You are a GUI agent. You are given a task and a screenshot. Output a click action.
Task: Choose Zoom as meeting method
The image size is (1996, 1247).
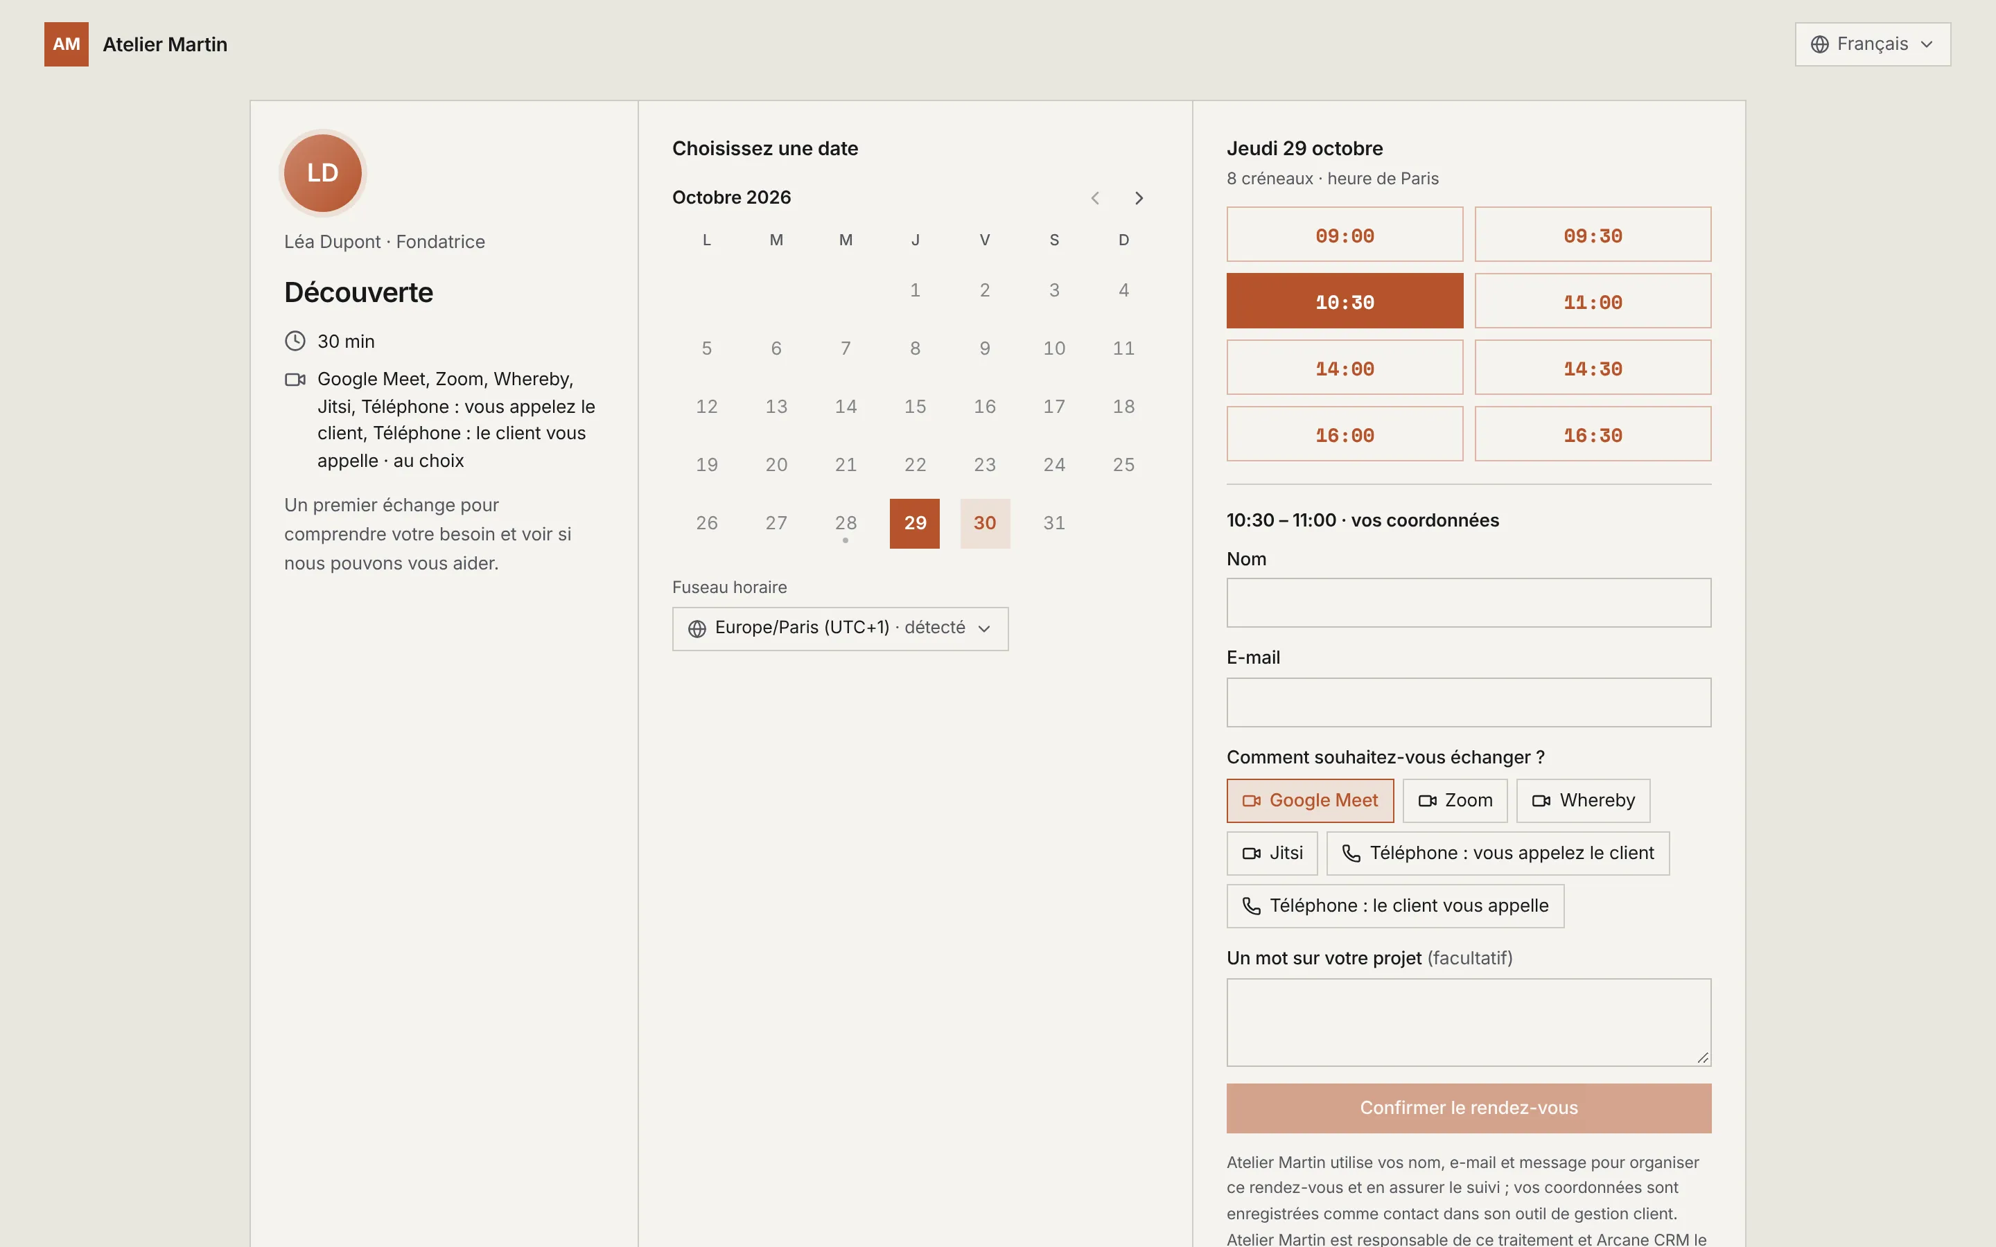click(x=1455, y=800)
